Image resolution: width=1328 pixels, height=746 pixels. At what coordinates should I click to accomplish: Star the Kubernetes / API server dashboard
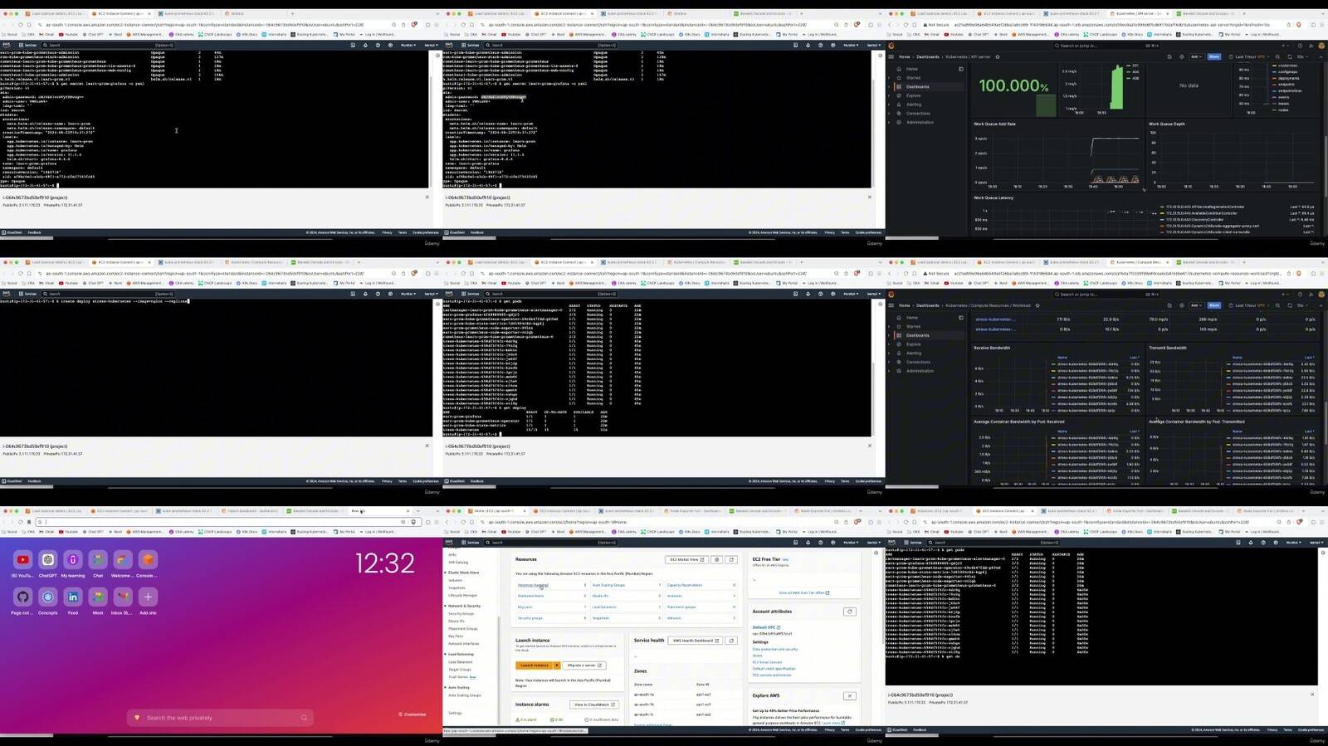(x=997, y=56)
